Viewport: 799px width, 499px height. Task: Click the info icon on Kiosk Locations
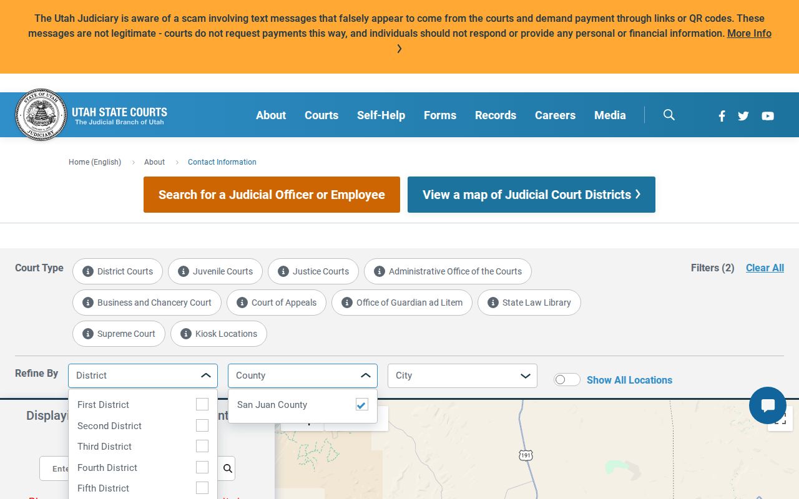186,334
